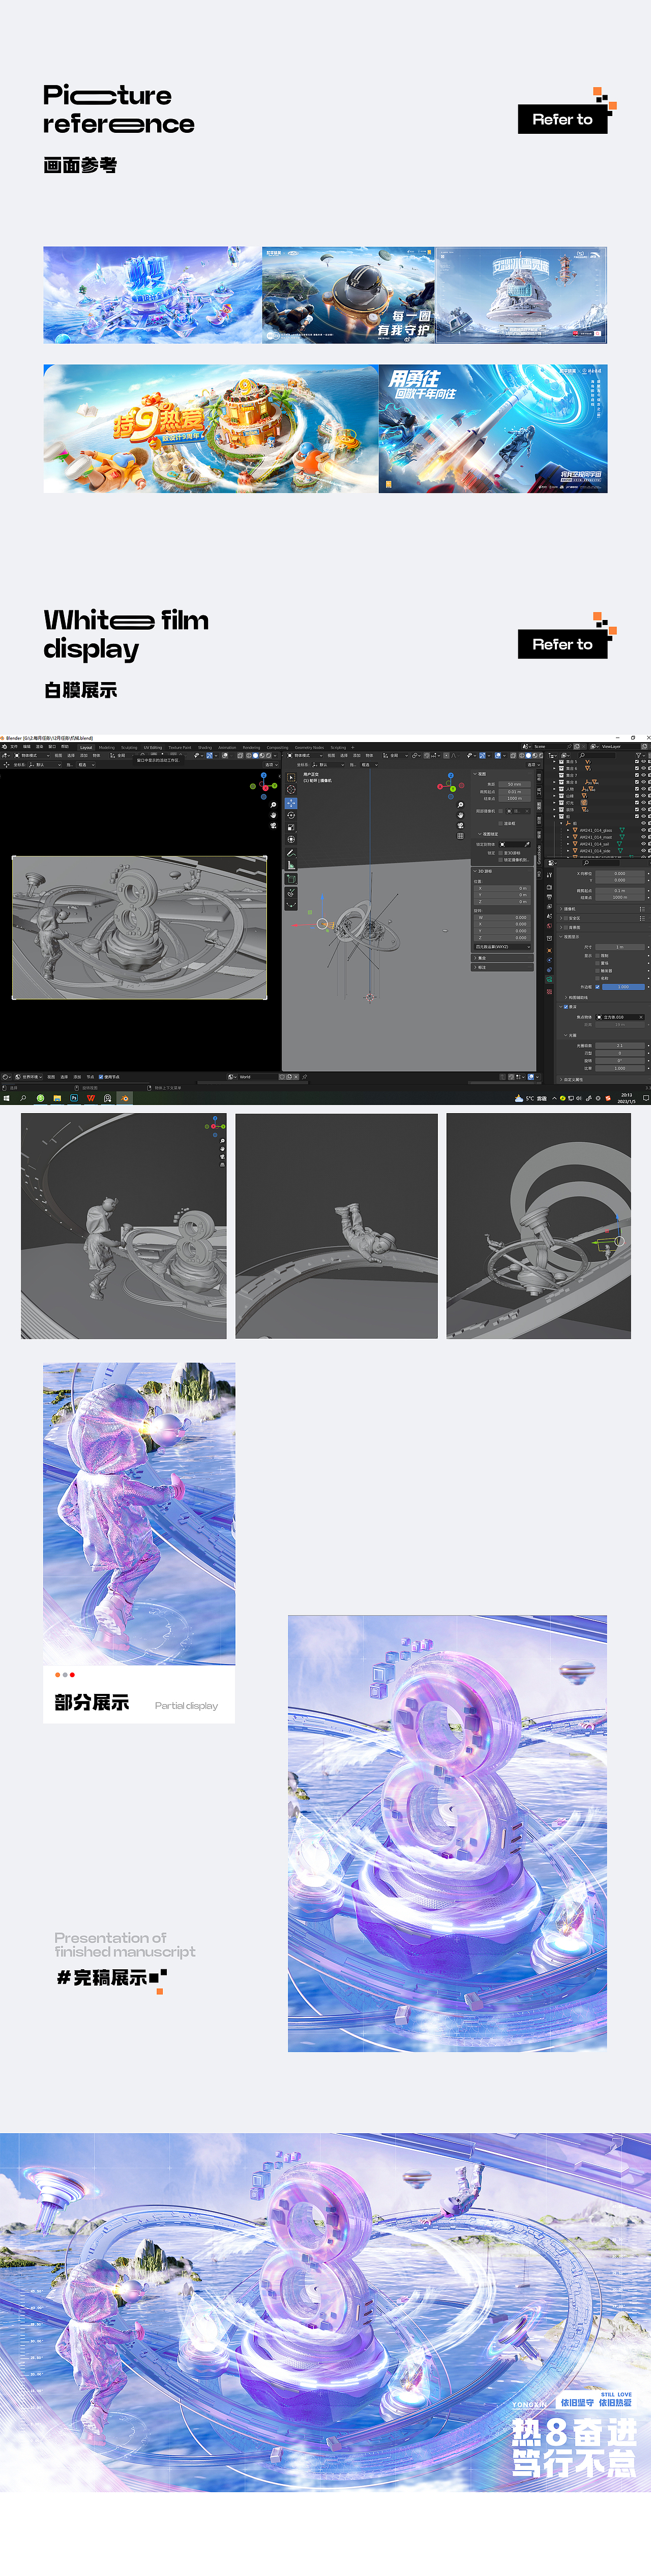The height and width of the screenshot is (2576, 651).
Task: Toggle the 景深 depth of field checkbox
Action: click(x=566, y=1007)
